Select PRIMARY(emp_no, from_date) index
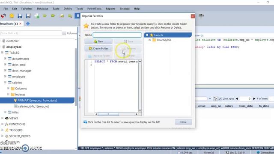 point(37,101)
